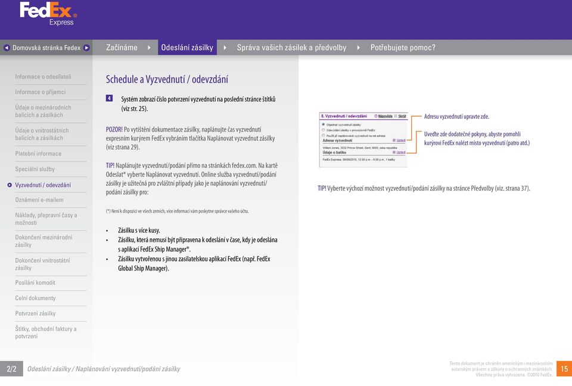Open Dokončení mezinárodní zásilky
This screenshot has height=386, width=572.
click(43, 241)
